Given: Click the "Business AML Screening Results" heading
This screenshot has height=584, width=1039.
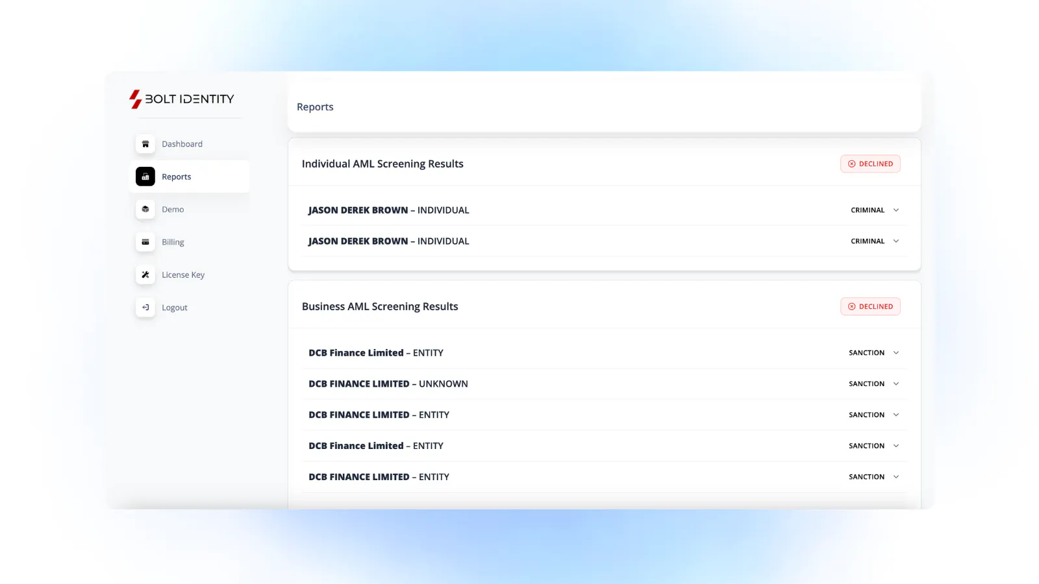Looking at the screenshot, I should tap(380, 307).
